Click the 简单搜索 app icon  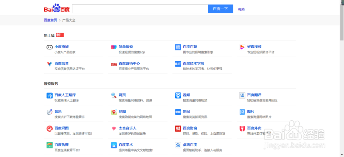pyautogui.click(x=114, y=47)
